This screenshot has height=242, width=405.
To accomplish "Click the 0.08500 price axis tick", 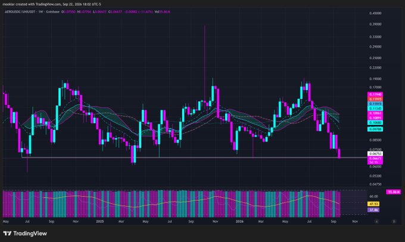I will coord(375,140).
